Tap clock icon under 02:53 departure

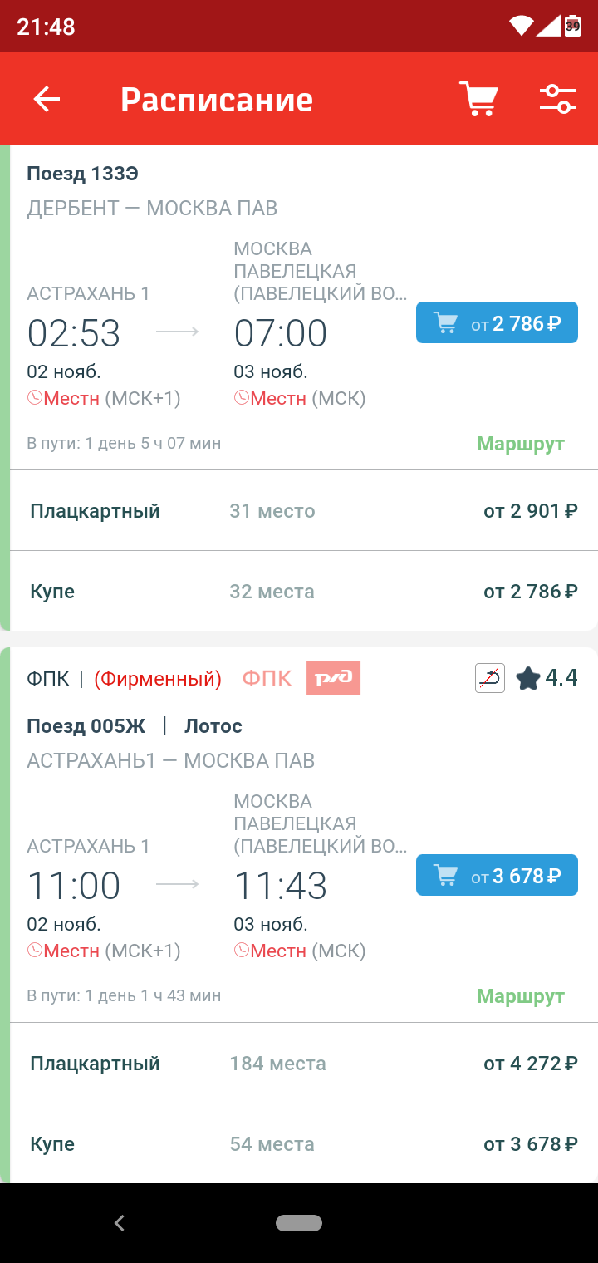(x=35, y=398)
